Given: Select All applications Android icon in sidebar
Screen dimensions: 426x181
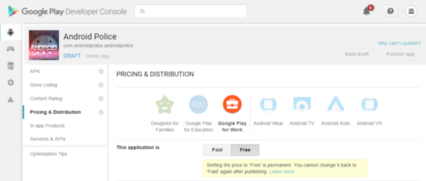Looking at the screenshot, I should (11, 32).
